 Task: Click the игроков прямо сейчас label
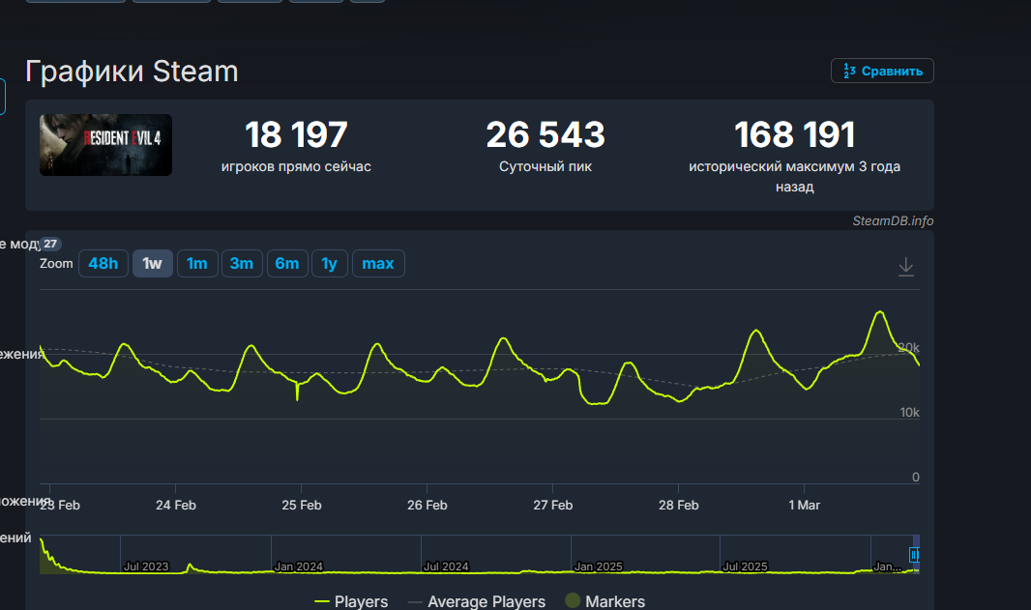(x=296, y=166)
